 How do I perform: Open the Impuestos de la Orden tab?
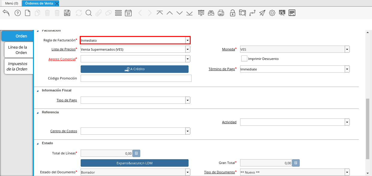coord(19,66)
